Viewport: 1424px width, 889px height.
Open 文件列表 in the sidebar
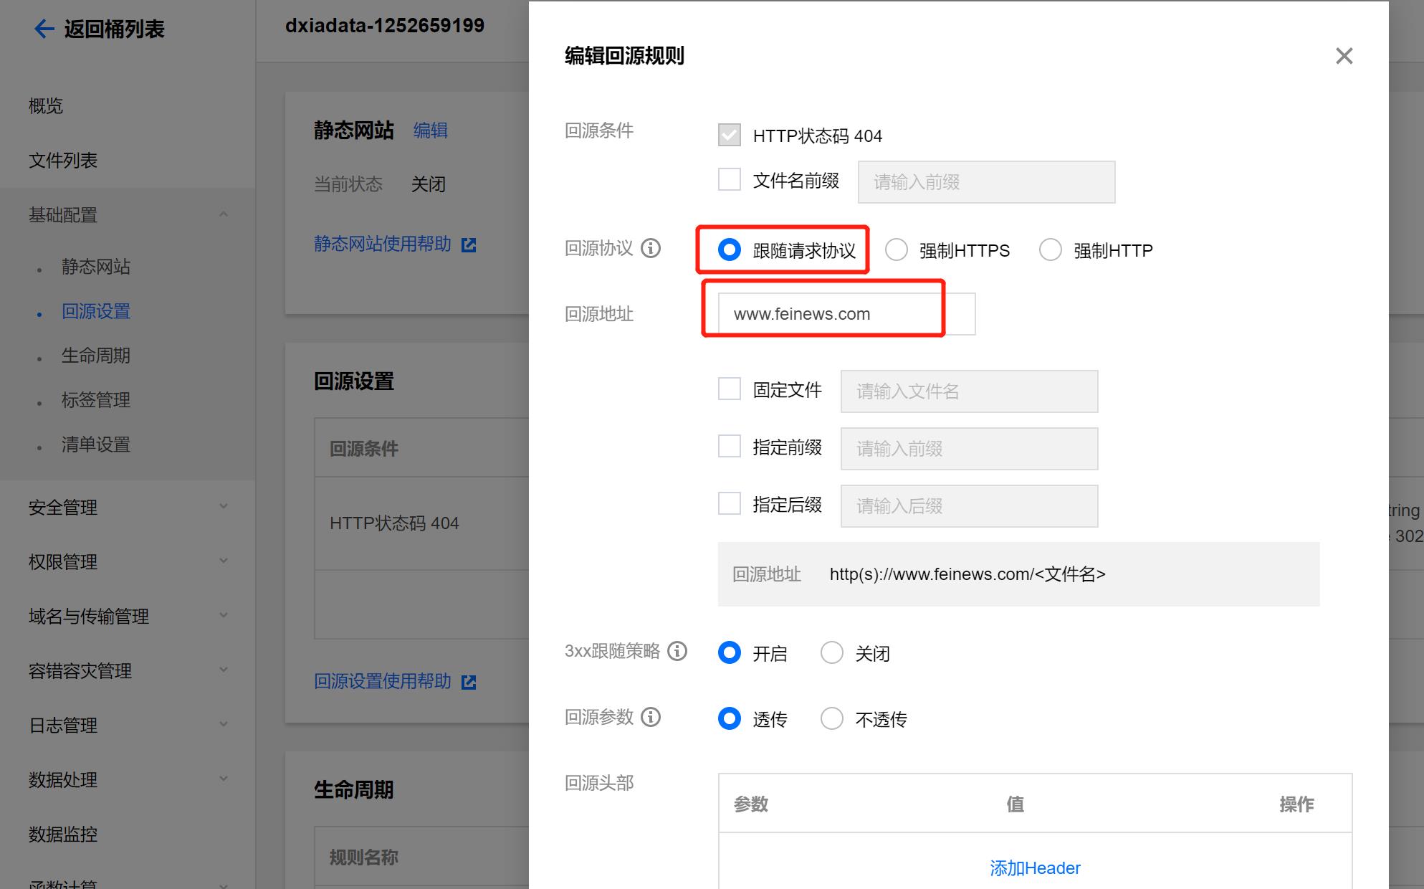[x=63, y=161]
